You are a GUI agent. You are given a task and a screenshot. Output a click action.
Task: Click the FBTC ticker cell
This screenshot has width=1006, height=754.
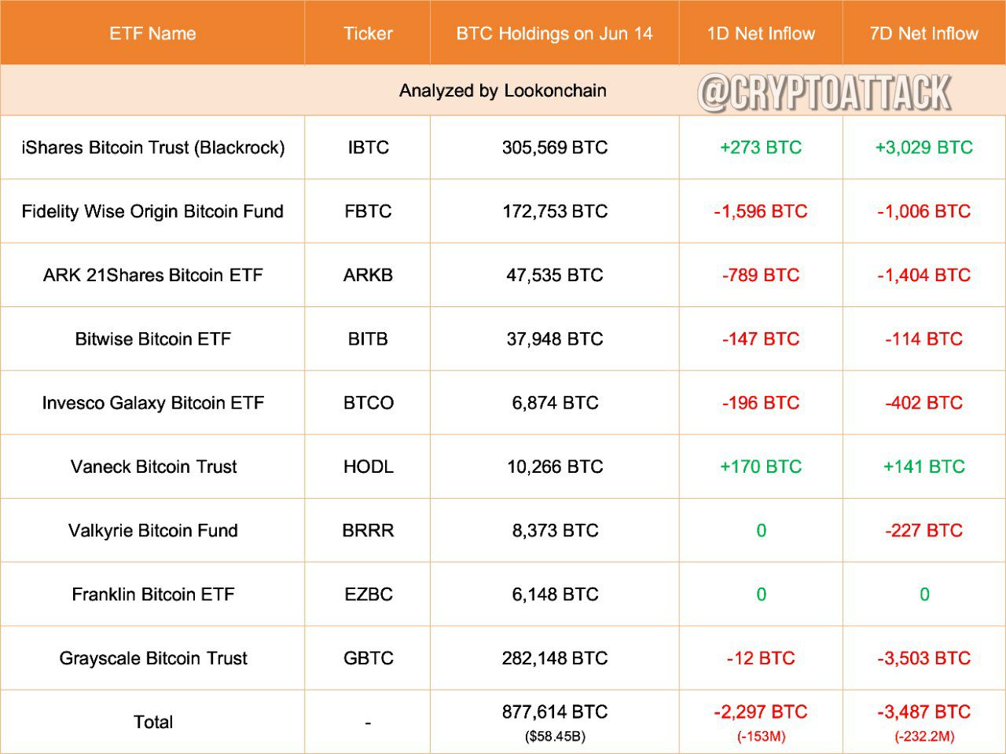(x=368, y=211)
